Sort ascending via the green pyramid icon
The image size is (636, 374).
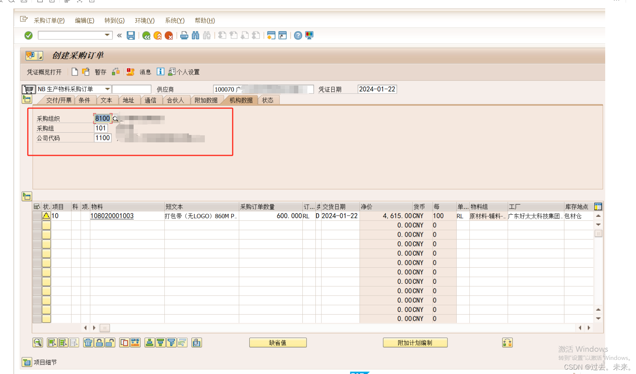tap(150, 343)
